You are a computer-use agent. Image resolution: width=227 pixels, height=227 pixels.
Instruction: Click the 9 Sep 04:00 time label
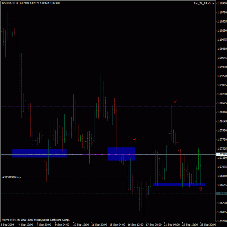pyautogui.click(x=62, y=225)
